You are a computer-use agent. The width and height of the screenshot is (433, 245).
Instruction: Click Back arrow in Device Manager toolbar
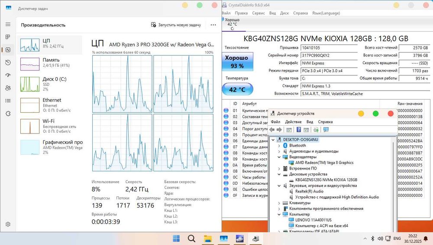[x=272, y=130]
